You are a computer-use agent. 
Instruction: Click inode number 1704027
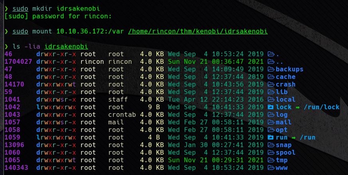[x=18, y=62]
